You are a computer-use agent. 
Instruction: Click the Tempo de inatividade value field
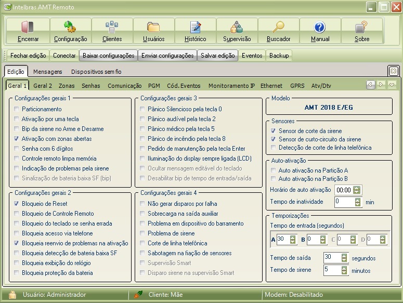click(x=345, y=202)
